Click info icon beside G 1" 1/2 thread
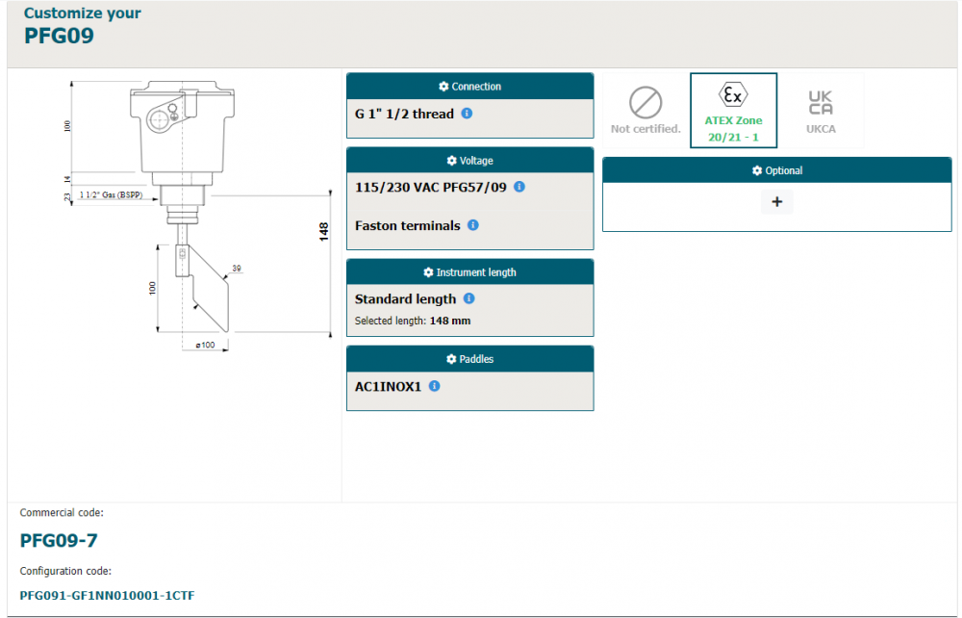The image size is (962, 618). (x=467, y=114)
